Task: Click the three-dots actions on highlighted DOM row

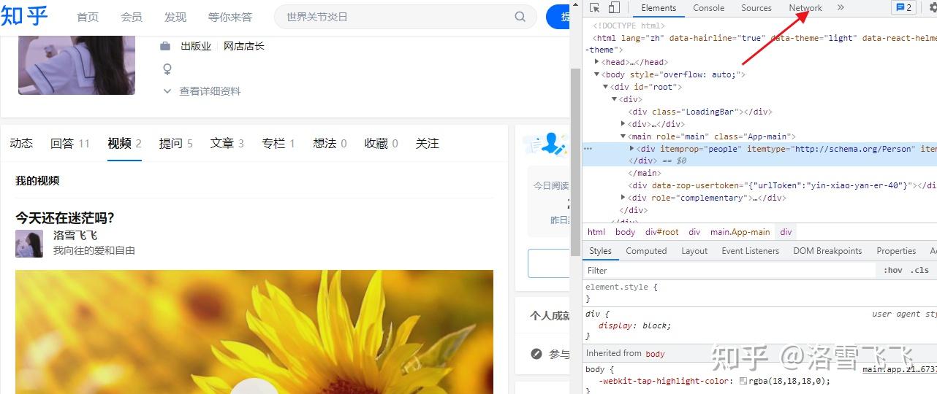Action: click(588, 149)
